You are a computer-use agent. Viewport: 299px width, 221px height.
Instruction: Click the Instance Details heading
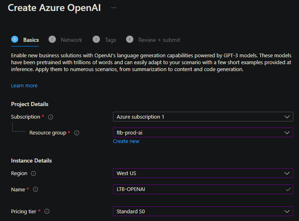tap(31, 160)
